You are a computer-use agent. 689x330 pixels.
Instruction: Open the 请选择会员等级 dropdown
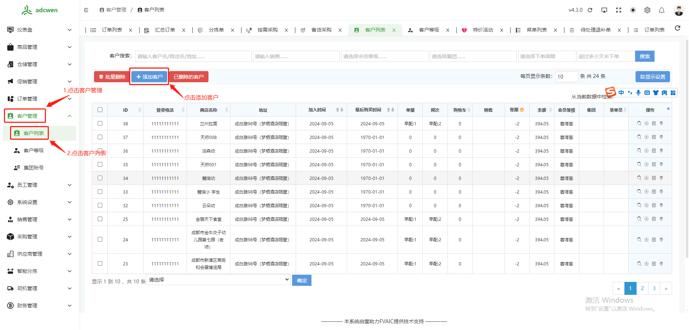pyautogui.click(x=384, y=56)
